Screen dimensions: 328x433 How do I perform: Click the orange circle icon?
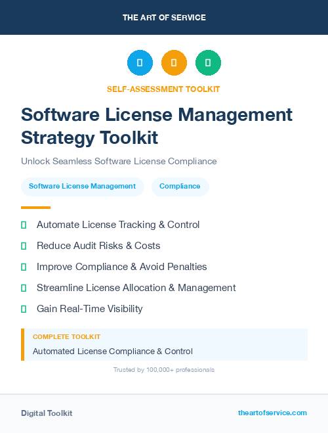coord(174,62)
